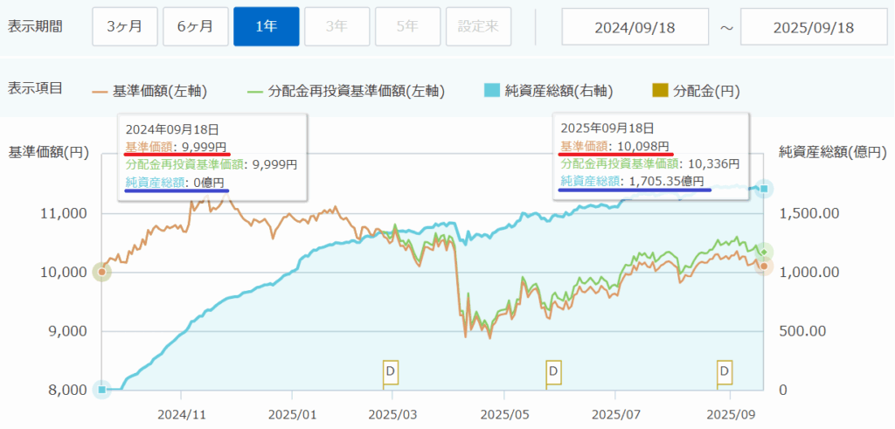Choose the 設定来 period option
Screen dimensions: 895x429
click(478, 26)
